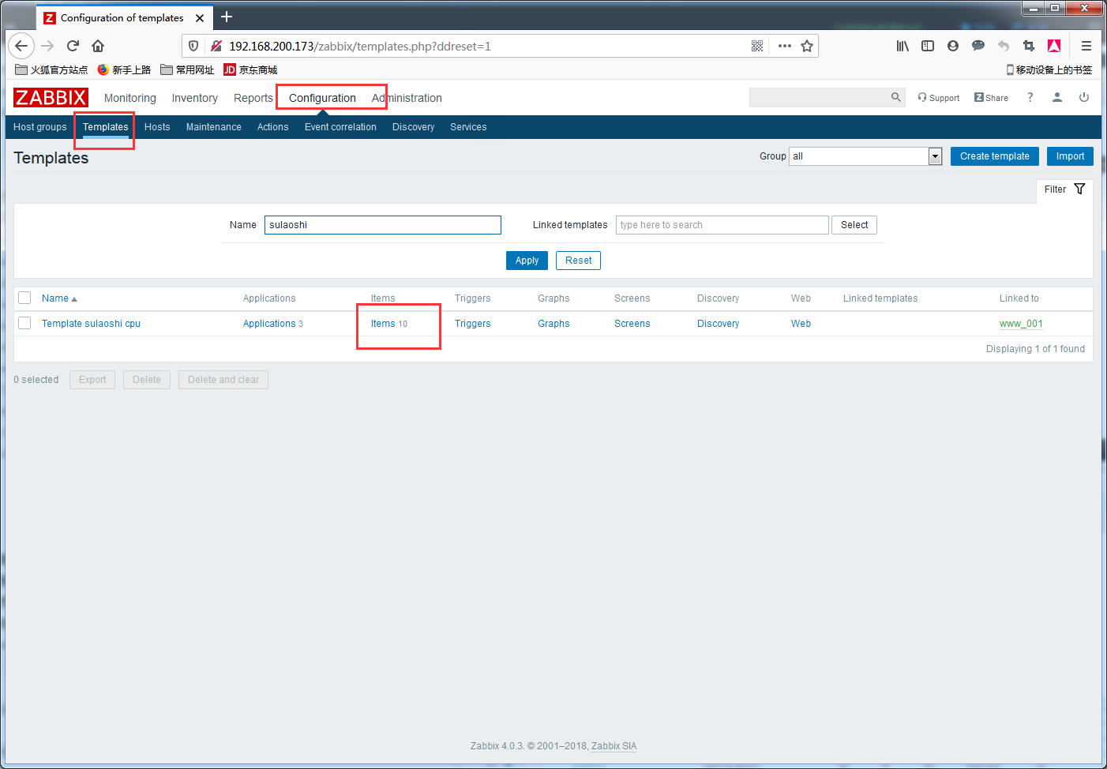Click the Create template button
This screenshot has width=1107, height=769.
[995, 156]
